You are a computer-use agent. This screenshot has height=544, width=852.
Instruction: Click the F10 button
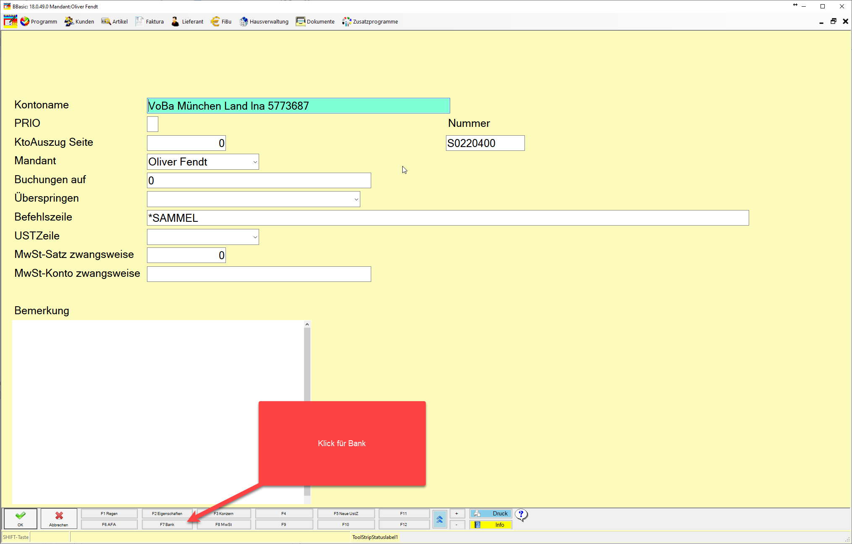(x=346, y=524)
